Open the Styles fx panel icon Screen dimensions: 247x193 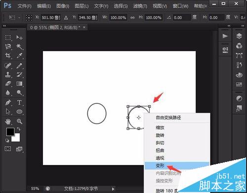[239, 108]
